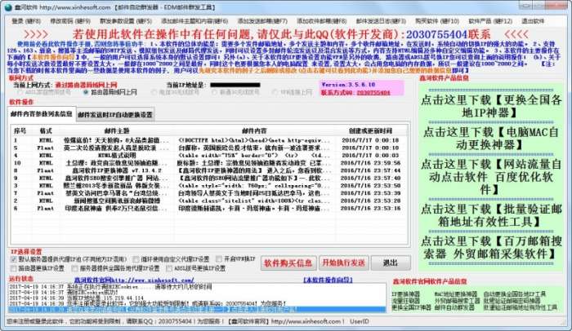Download 网站流量自动点击软件 link

pos(491,177)
